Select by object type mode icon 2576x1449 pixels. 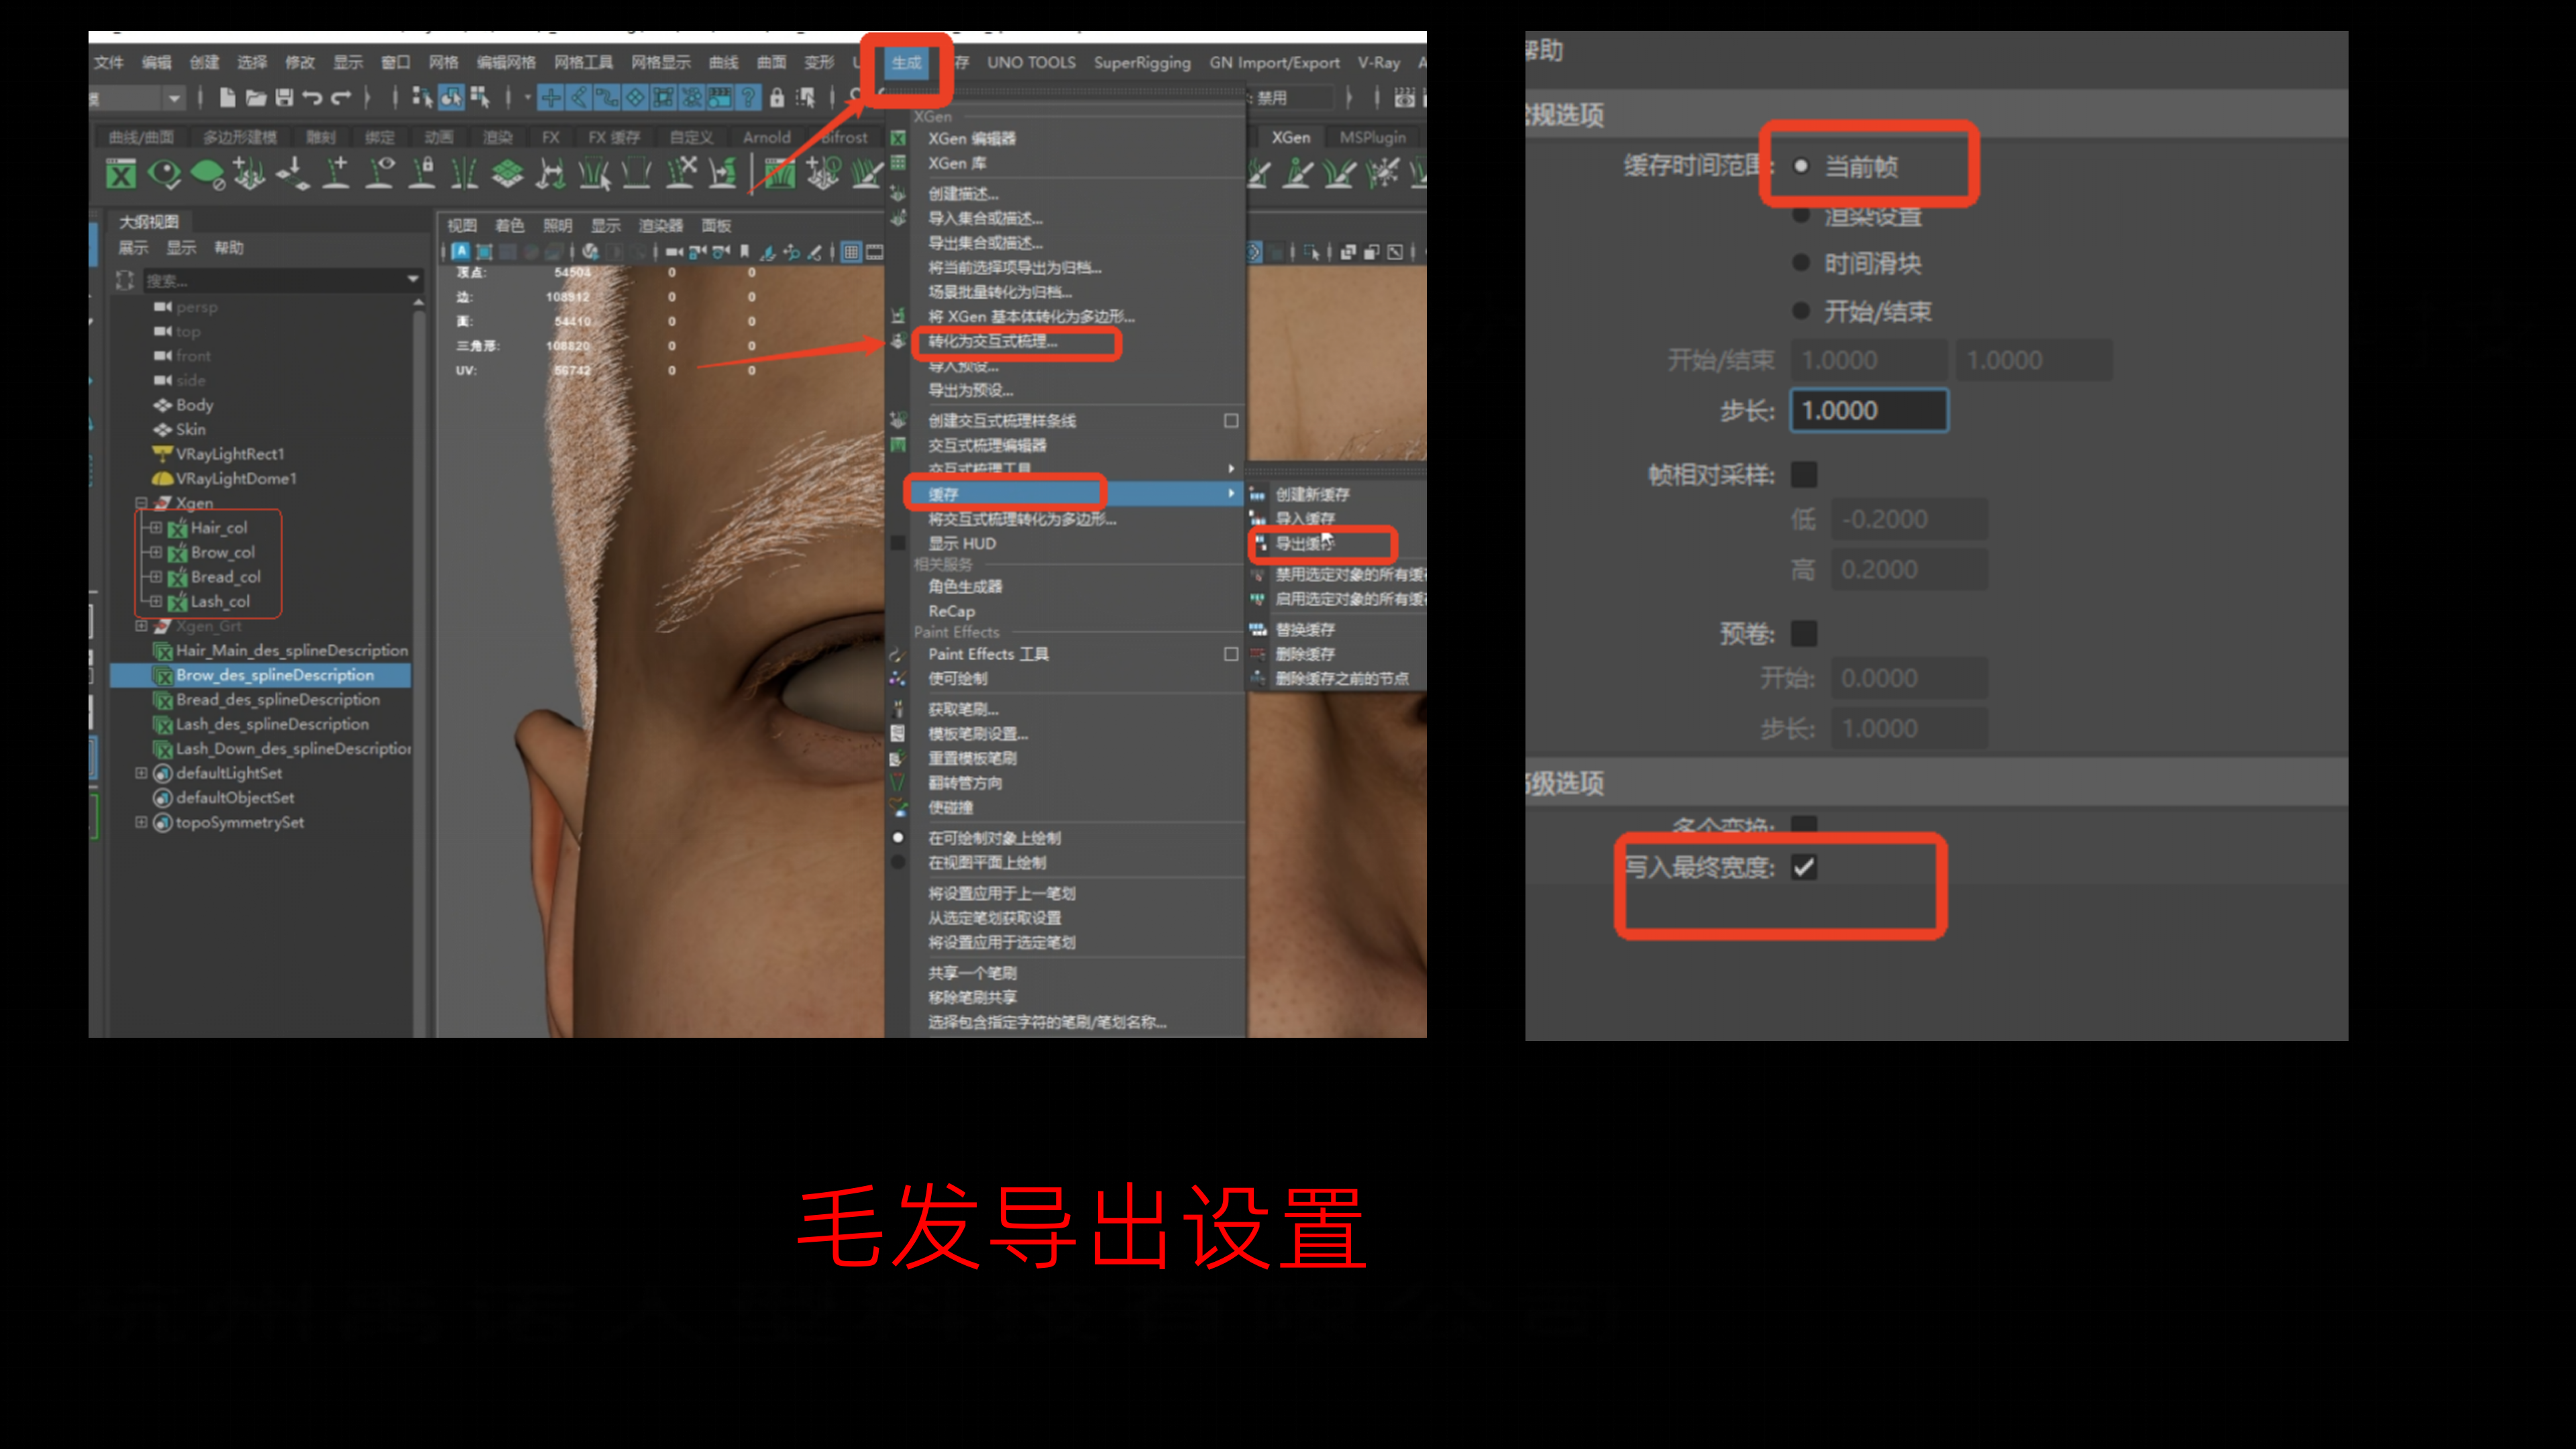[x=451, y=97]
